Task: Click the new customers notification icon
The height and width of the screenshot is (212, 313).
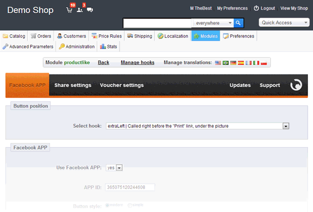Action: (x=80, y=10)
